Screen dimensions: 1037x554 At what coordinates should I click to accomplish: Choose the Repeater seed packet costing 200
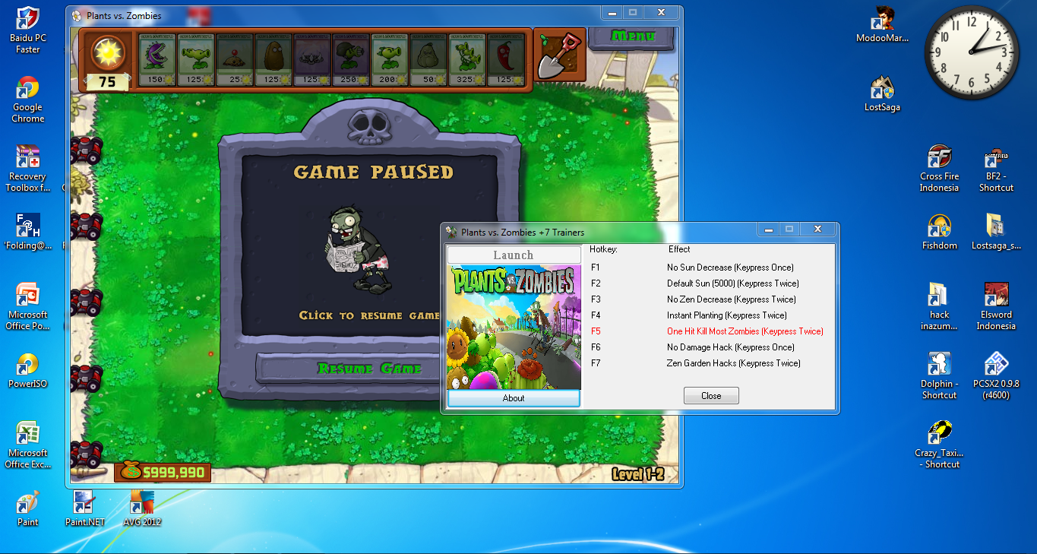tap(389, 59)
